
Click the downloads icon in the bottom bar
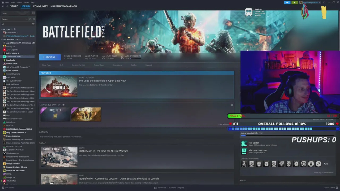click(155, 188)
